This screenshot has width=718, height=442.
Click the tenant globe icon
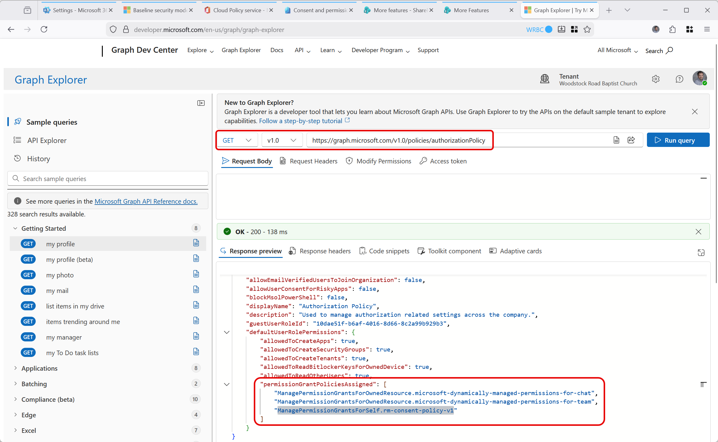pos(544,79)
